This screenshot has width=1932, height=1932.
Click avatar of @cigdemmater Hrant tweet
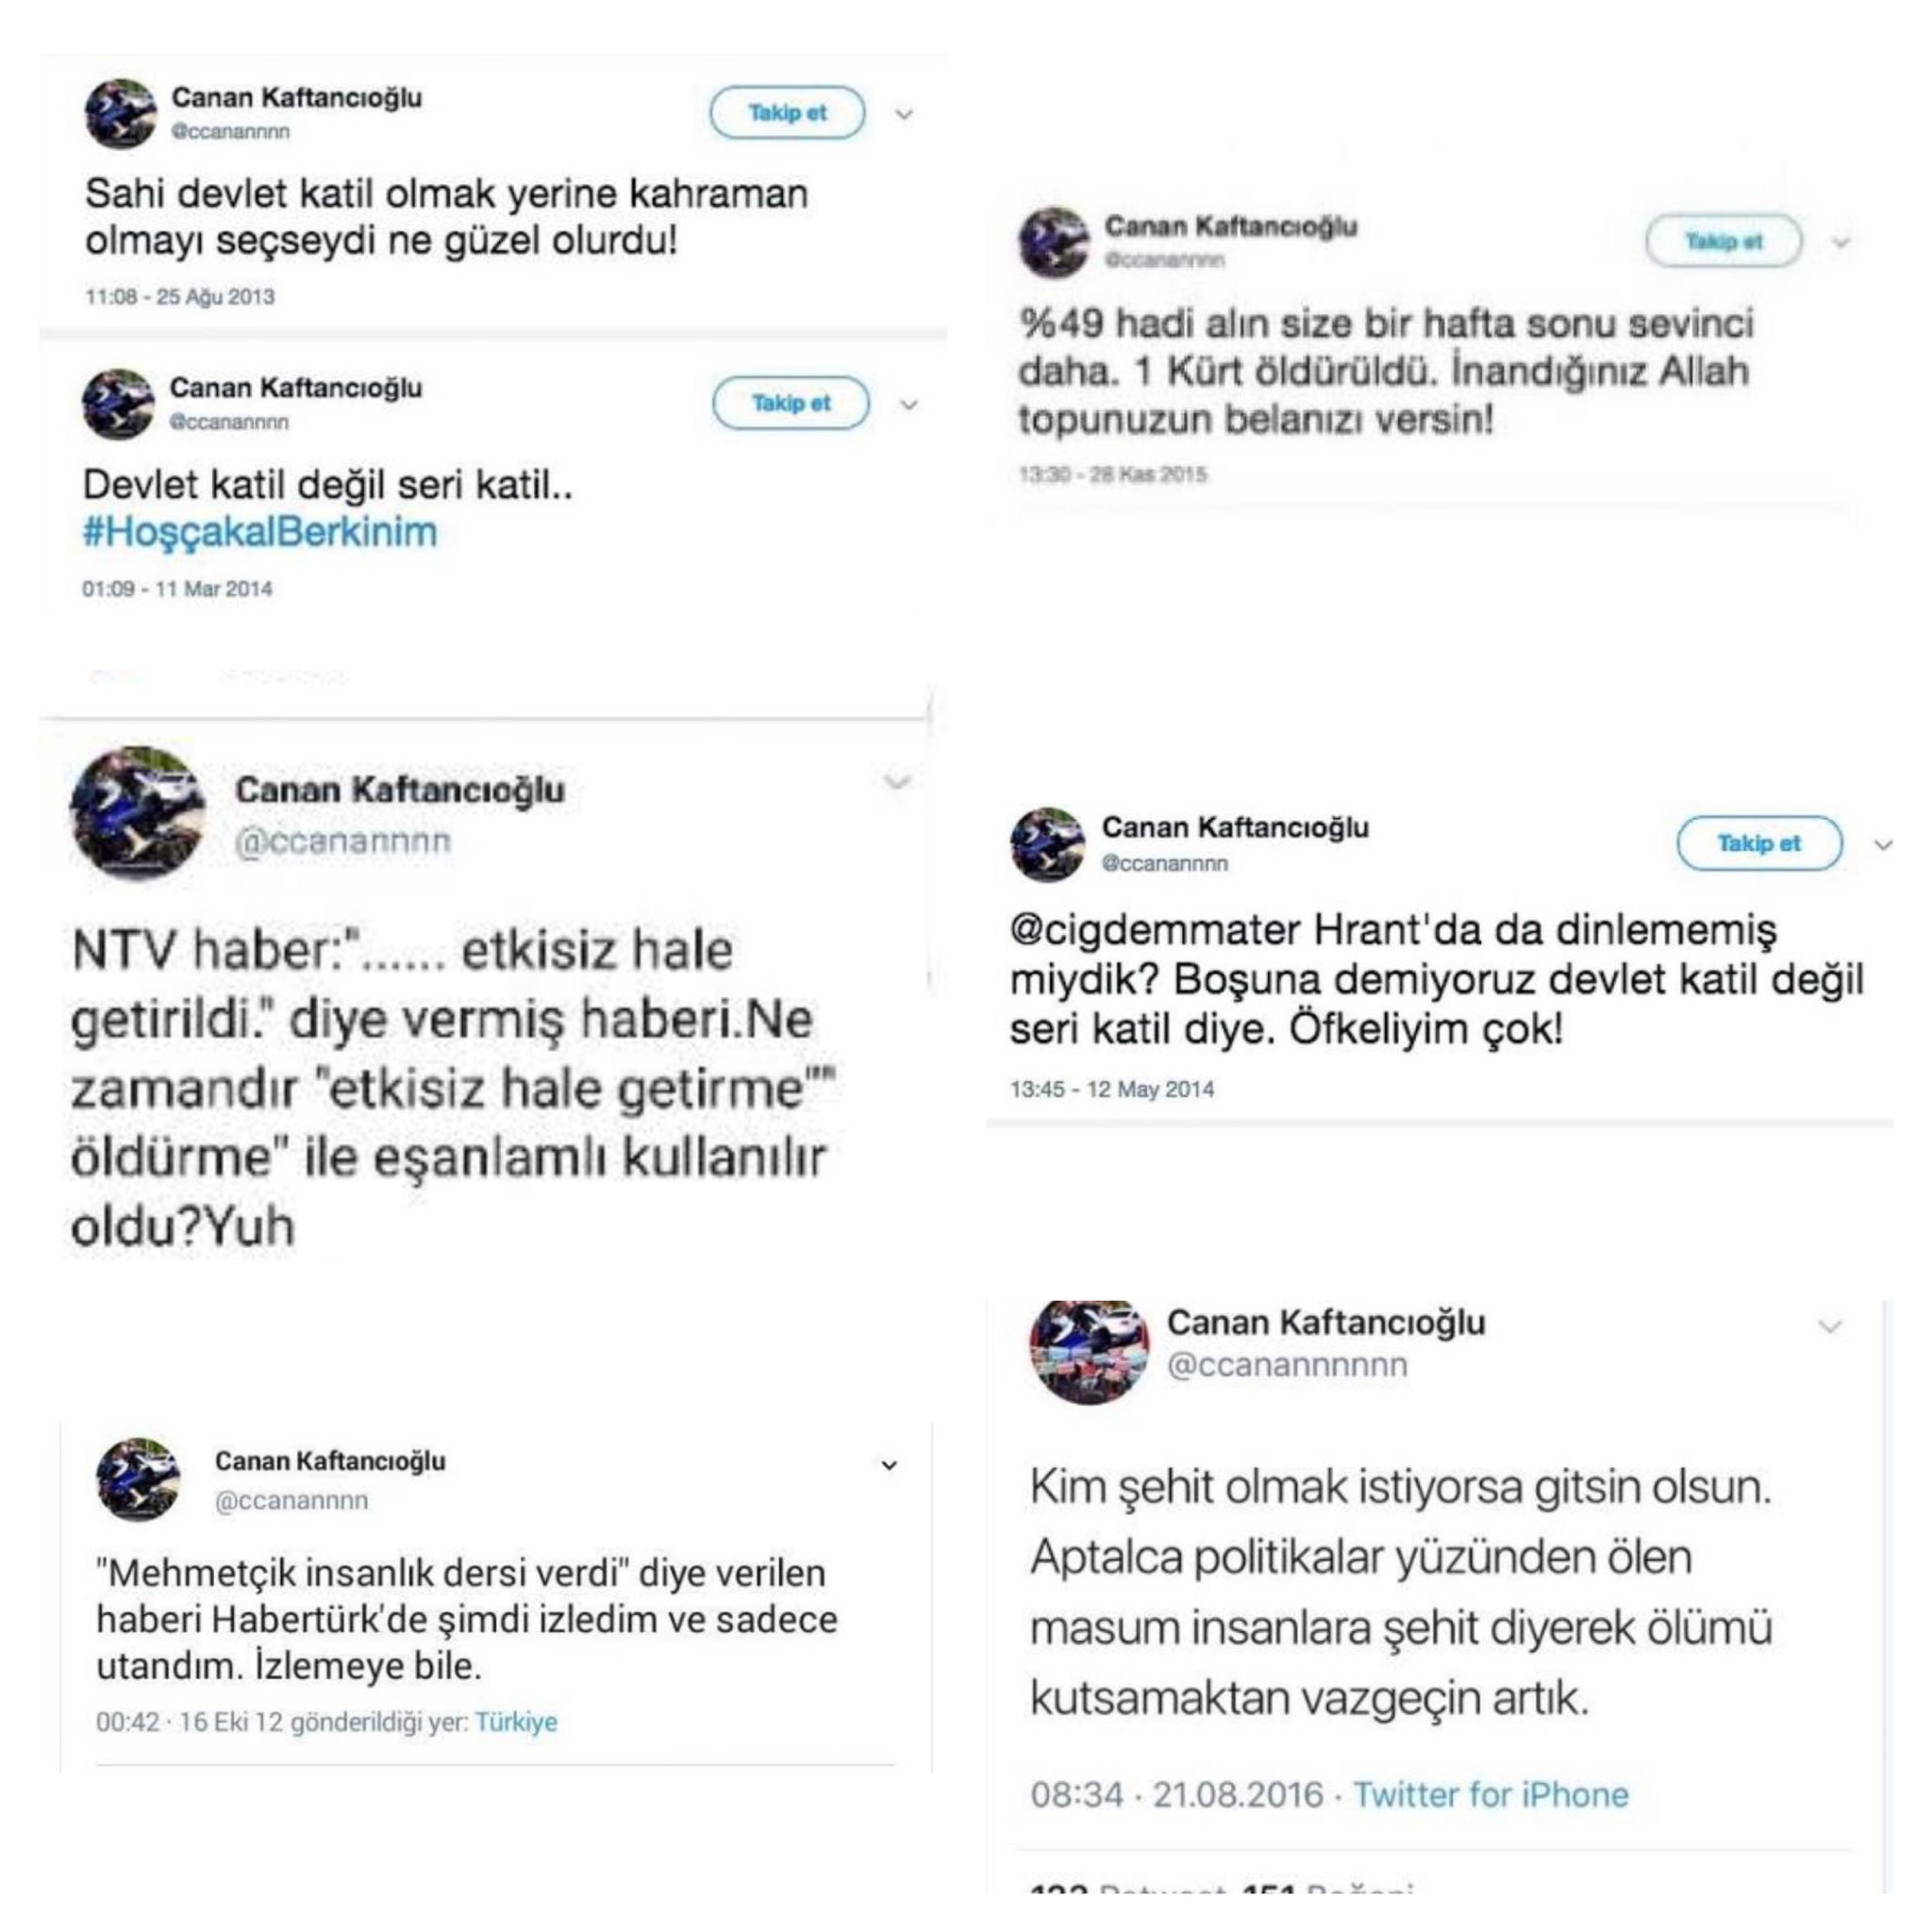pos(1047,845)
